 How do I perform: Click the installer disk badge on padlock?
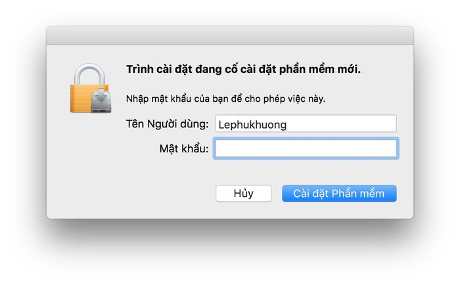coord(101,102)
